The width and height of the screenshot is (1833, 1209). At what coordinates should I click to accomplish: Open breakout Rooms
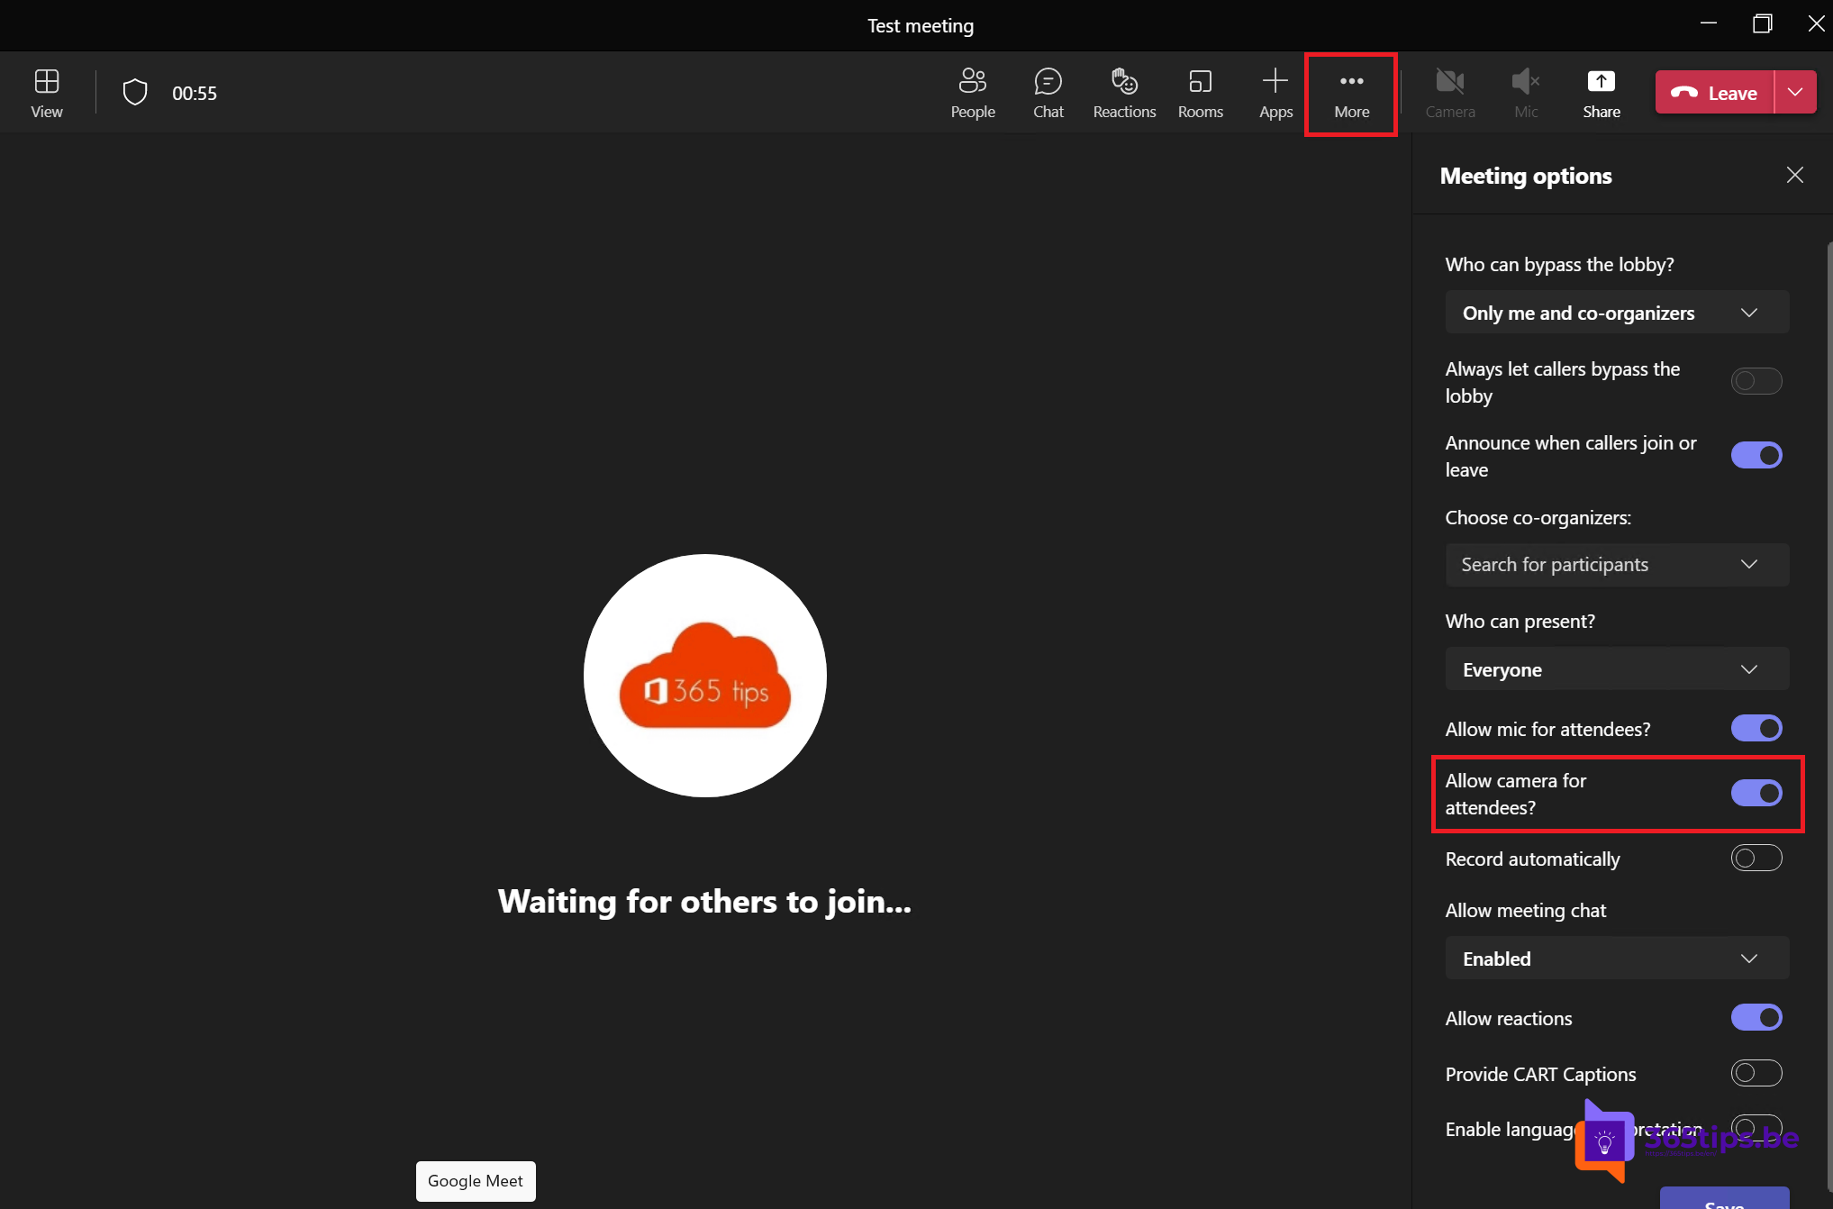point(1201,93)
